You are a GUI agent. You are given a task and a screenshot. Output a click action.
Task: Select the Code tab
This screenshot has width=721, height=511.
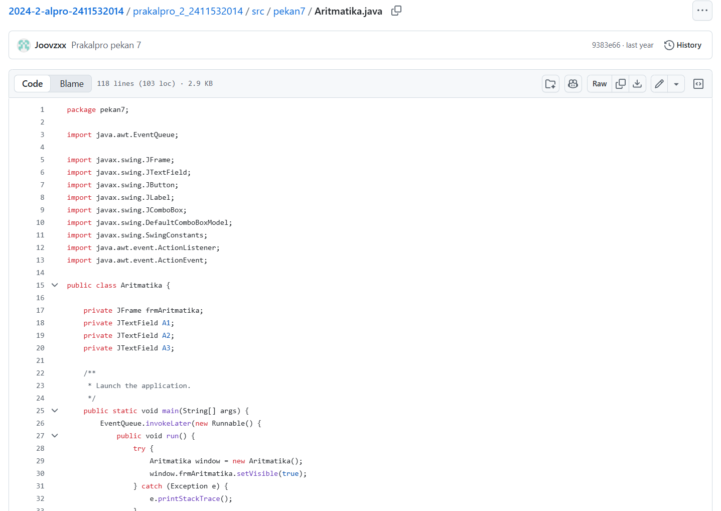33,84
